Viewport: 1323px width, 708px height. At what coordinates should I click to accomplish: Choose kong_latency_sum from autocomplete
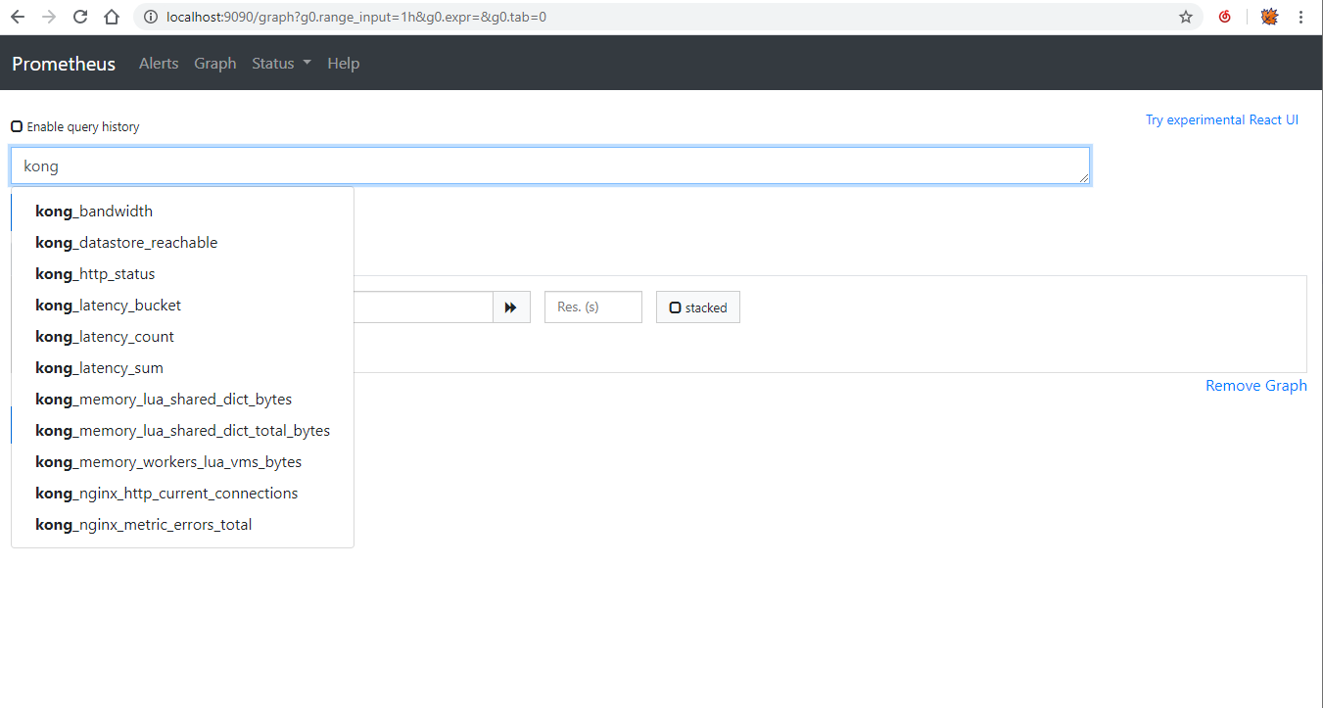point(182,368)
